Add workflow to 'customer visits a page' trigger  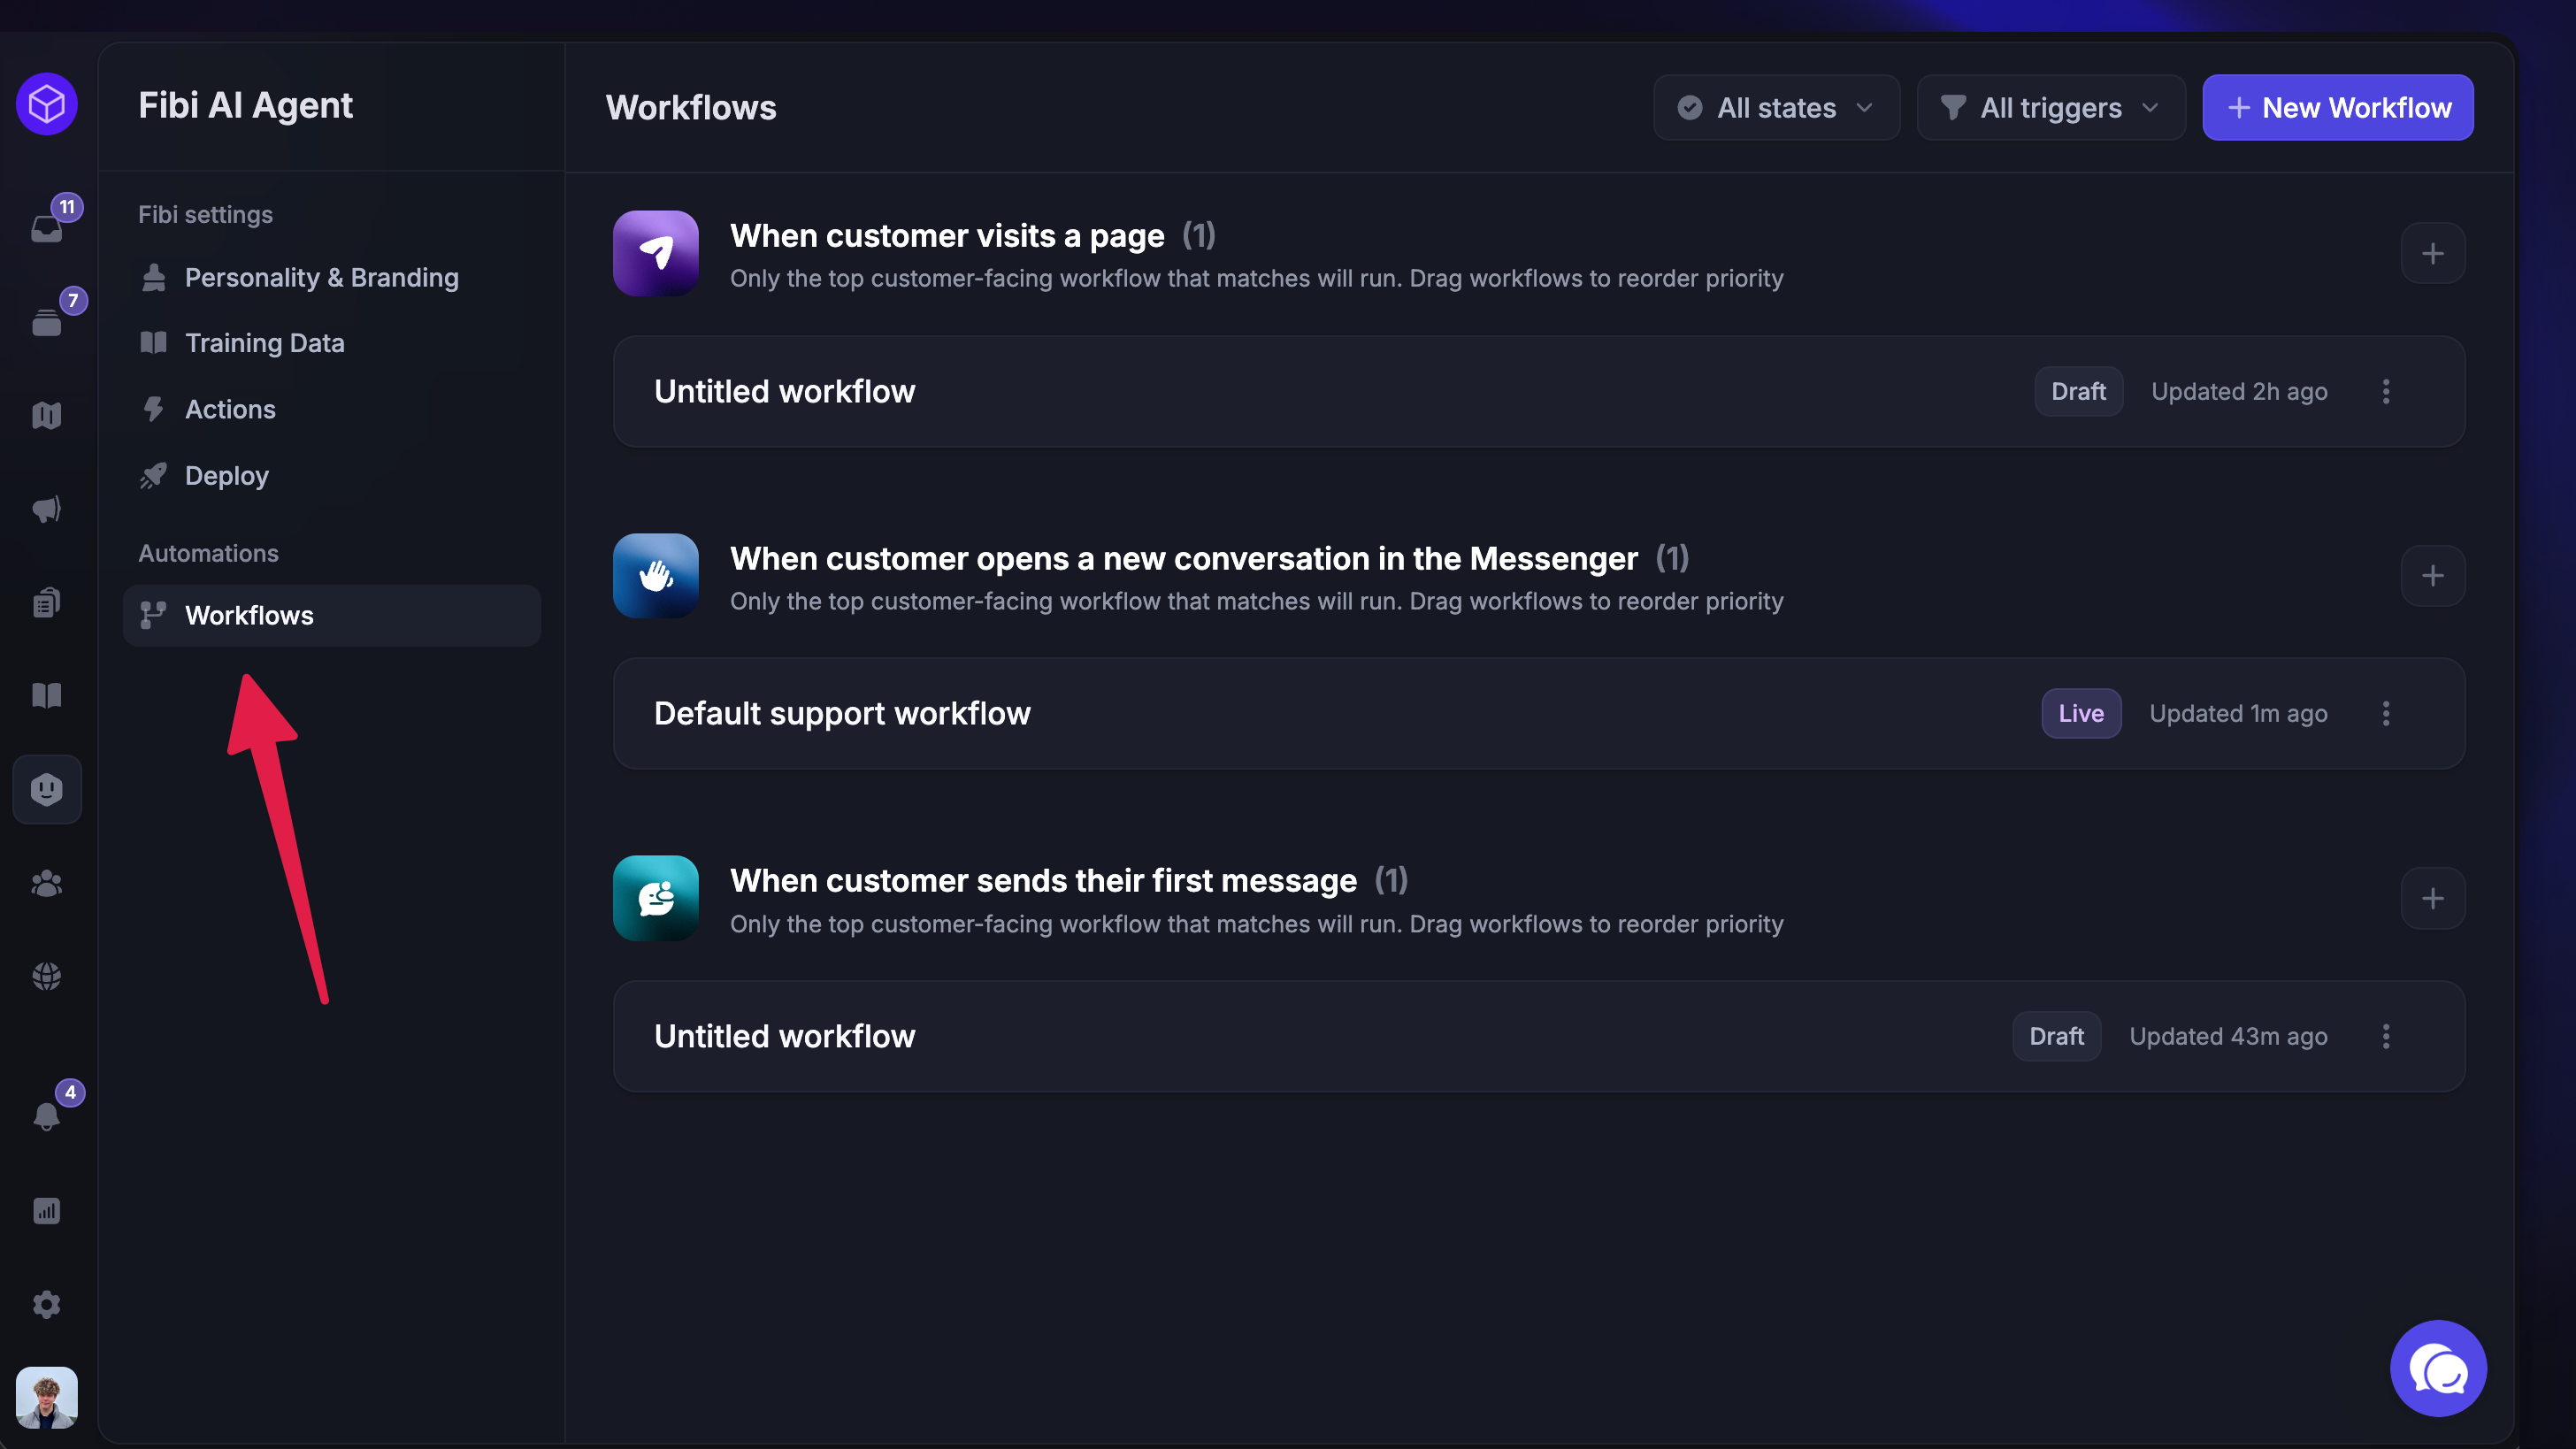point(2432,254)
